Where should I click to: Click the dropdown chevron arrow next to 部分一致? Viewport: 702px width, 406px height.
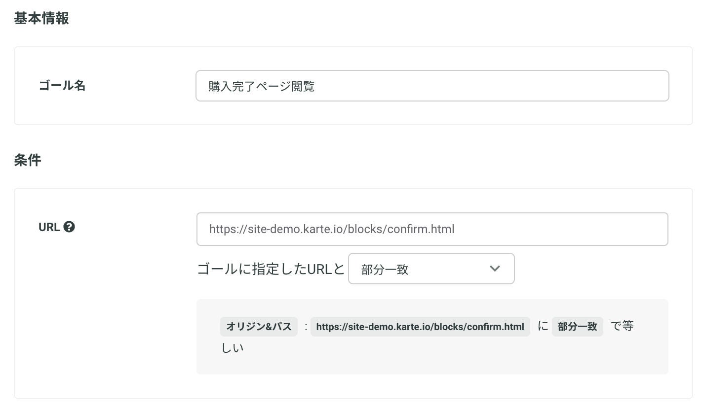coord(495,269)
